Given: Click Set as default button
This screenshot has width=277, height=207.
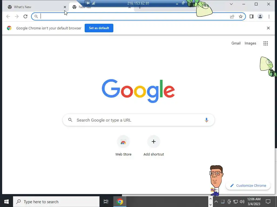Looking at the screenshot, I should [x=99, y=28].
